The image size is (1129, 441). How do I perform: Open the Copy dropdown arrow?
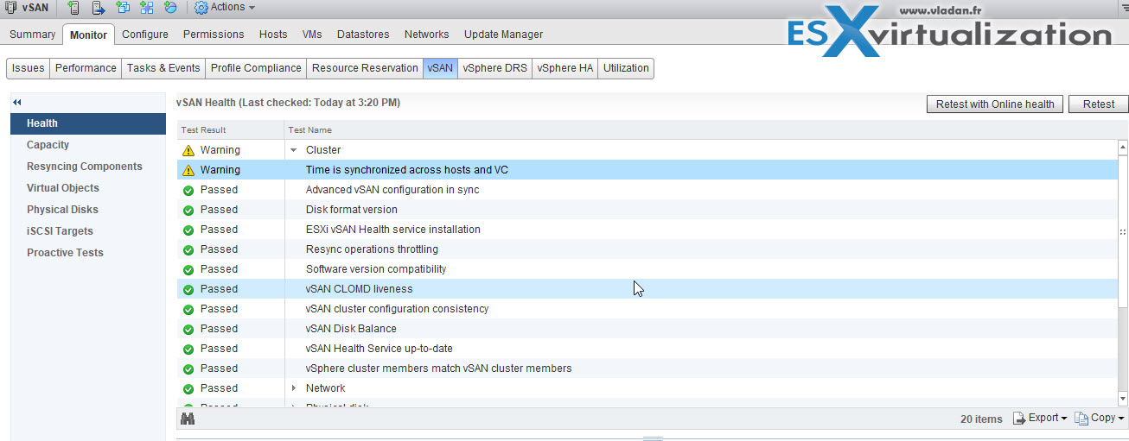pos(1121,419)
